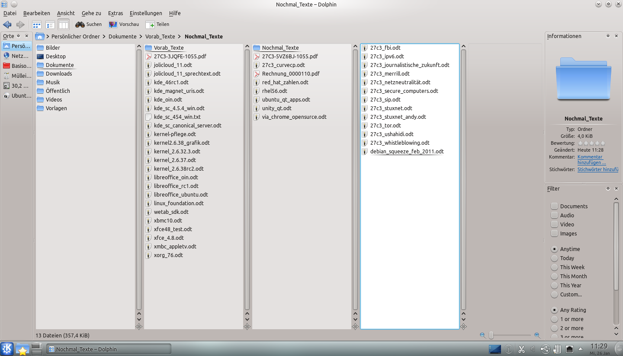Click the Back navigation arrow
Viewport: 623px width, 356px height.
tap(7, 25)
